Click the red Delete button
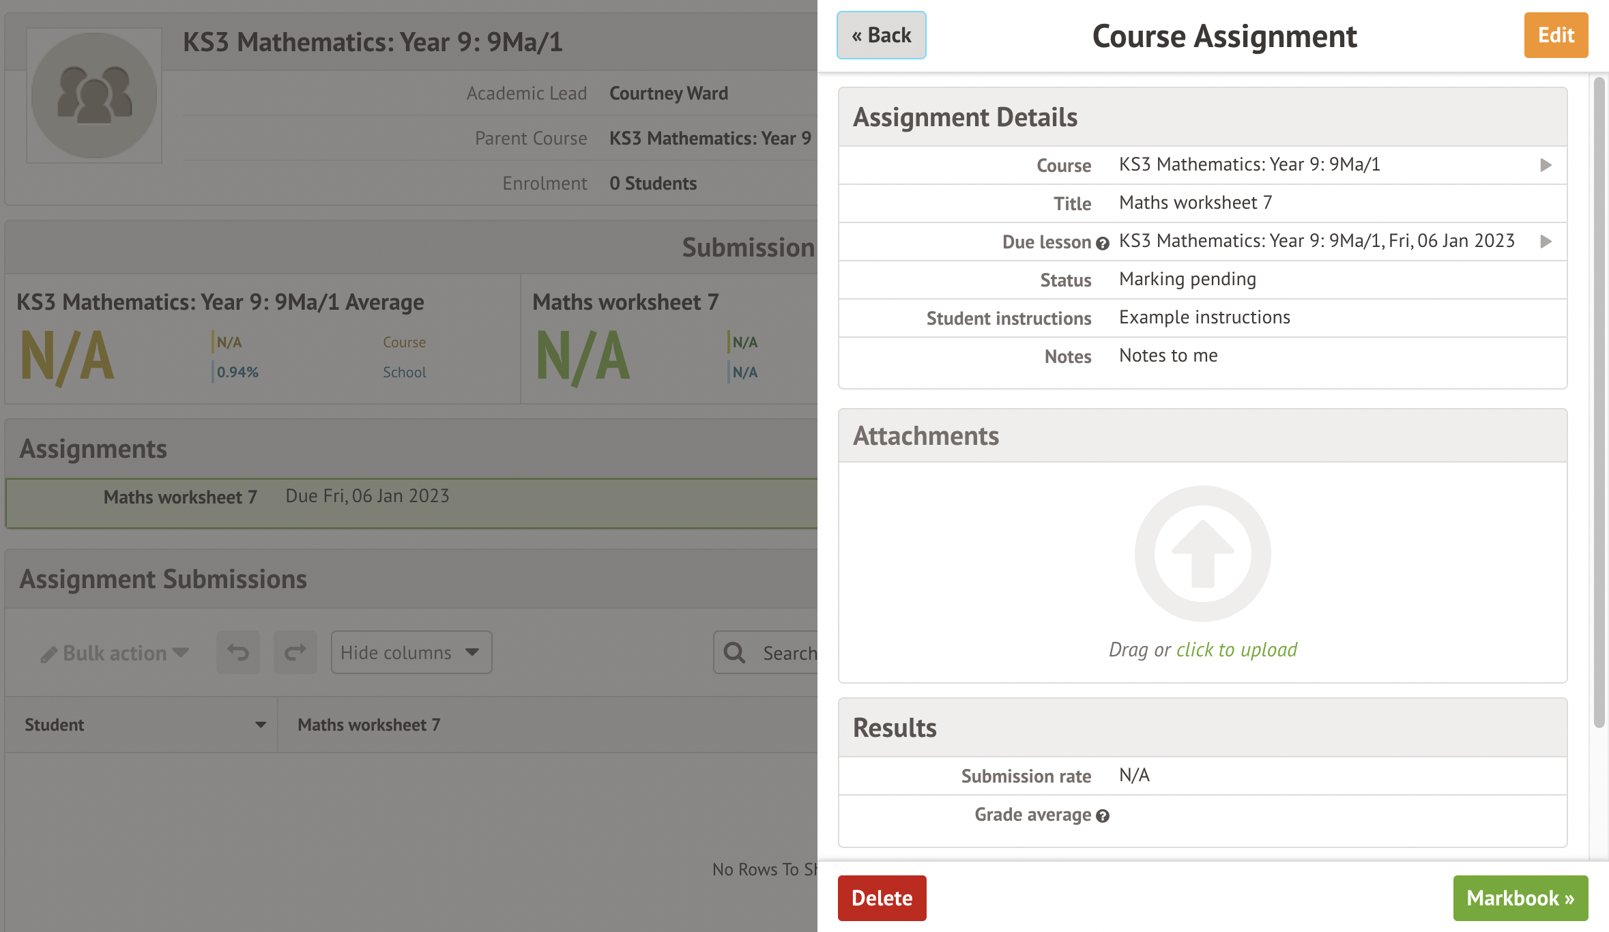The image size is (1609, 932). point(882,898)
